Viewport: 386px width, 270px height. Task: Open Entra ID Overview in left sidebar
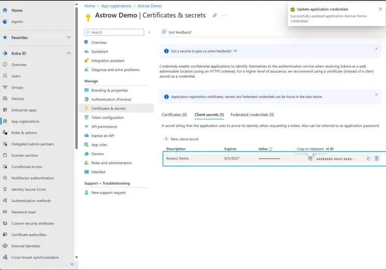tap(19, 65)
